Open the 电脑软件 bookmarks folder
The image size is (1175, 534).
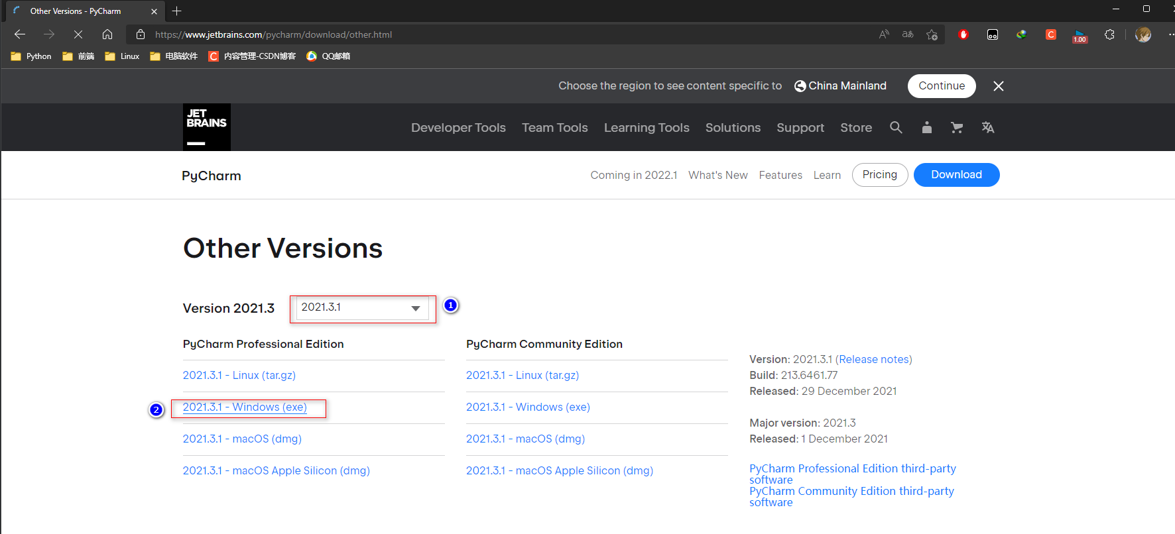click(174, 56)
